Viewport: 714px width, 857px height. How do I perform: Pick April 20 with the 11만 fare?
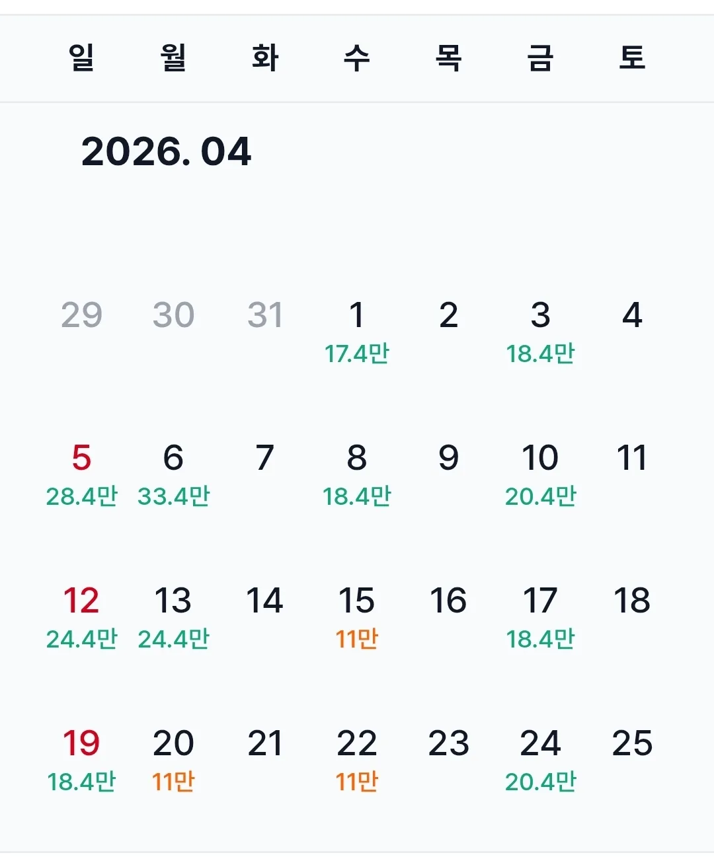tap(173, 761)
